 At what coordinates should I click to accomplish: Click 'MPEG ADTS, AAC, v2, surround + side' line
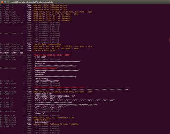[x=53, y=118]
